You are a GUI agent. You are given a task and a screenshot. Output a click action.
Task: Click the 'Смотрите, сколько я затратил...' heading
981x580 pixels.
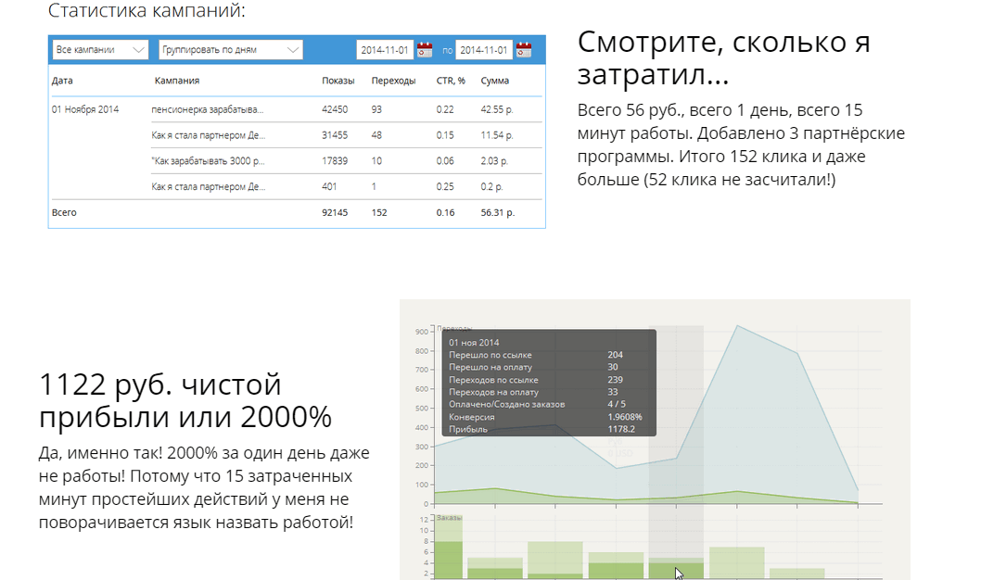coord(723,58)
